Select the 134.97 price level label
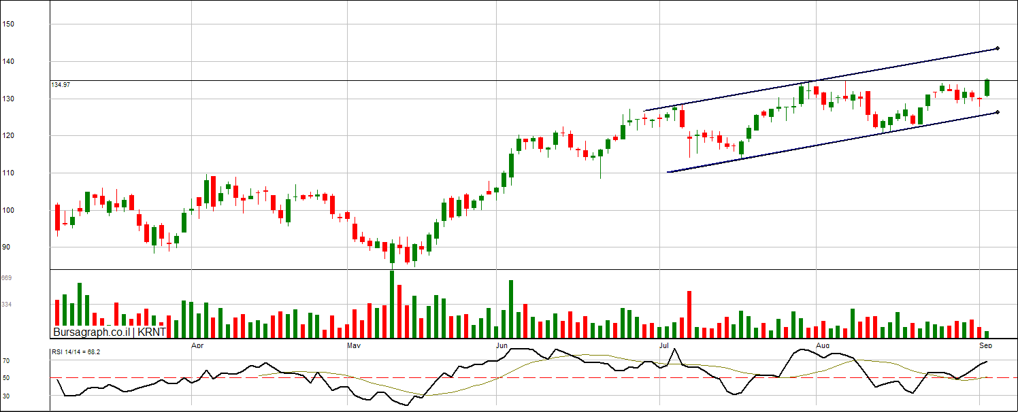 [61, 84]
